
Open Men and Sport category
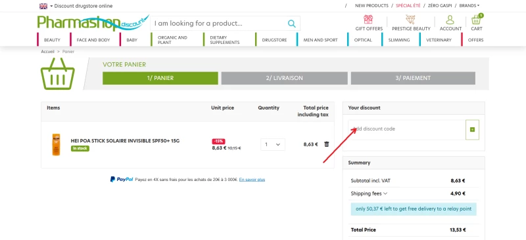pyautogui.click(x=320, y=40)
